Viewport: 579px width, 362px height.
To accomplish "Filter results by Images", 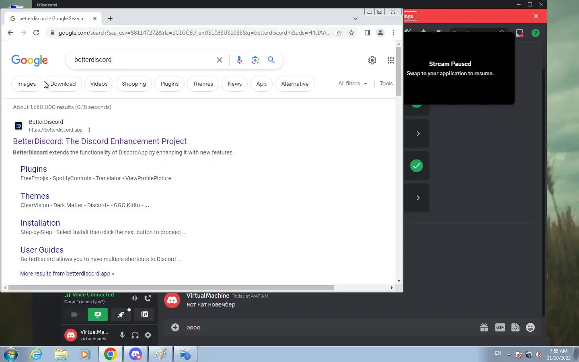I will point(27,84).
